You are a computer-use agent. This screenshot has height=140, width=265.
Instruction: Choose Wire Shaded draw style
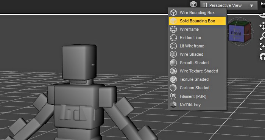pyautogui.click(x=197, y=54)
